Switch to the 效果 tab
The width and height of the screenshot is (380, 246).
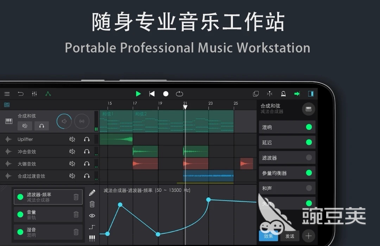click(x=268, y=236)
